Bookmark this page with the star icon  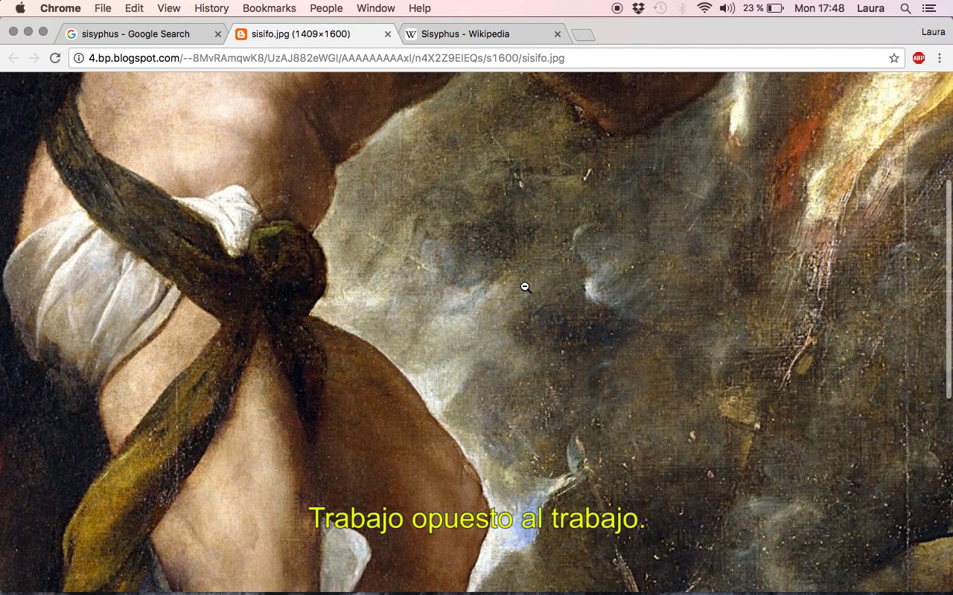[x=894, y=58]
